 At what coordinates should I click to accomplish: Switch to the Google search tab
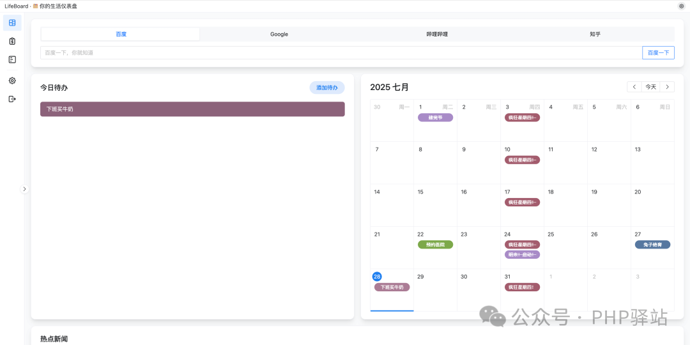279,34
